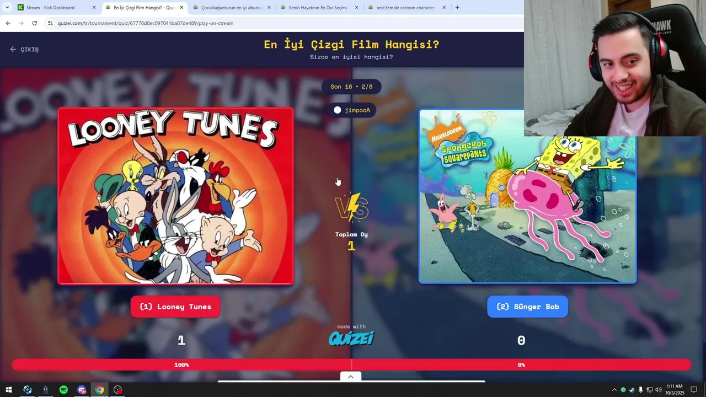Image resolution: width=706 pixels, height=397 pixels.
Task: Show hidden system tray icons
Action: (x=614, y=390)
